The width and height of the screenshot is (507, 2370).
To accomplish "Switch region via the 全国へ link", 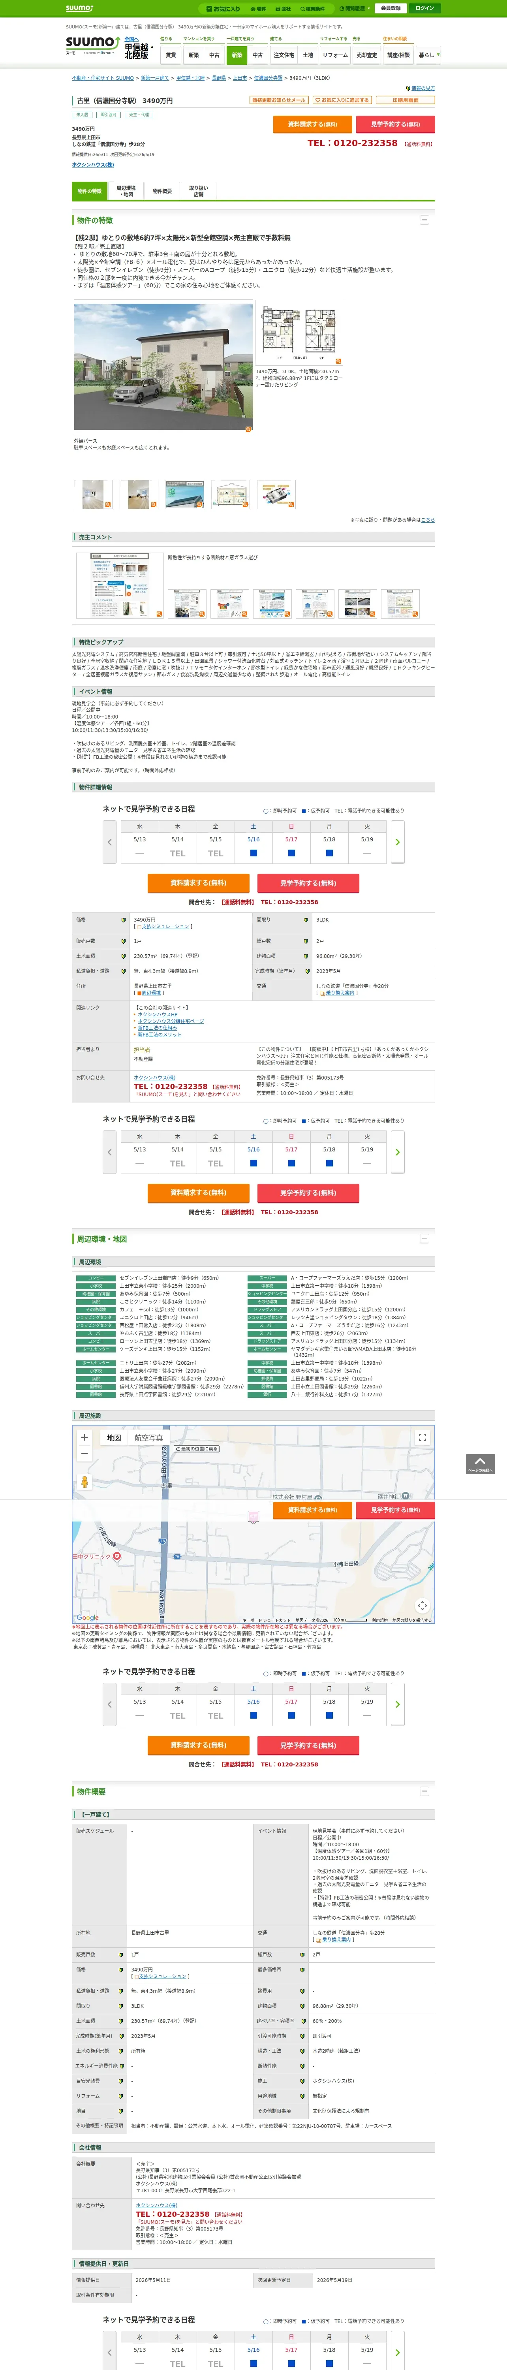I will click(x=131, y=39).
